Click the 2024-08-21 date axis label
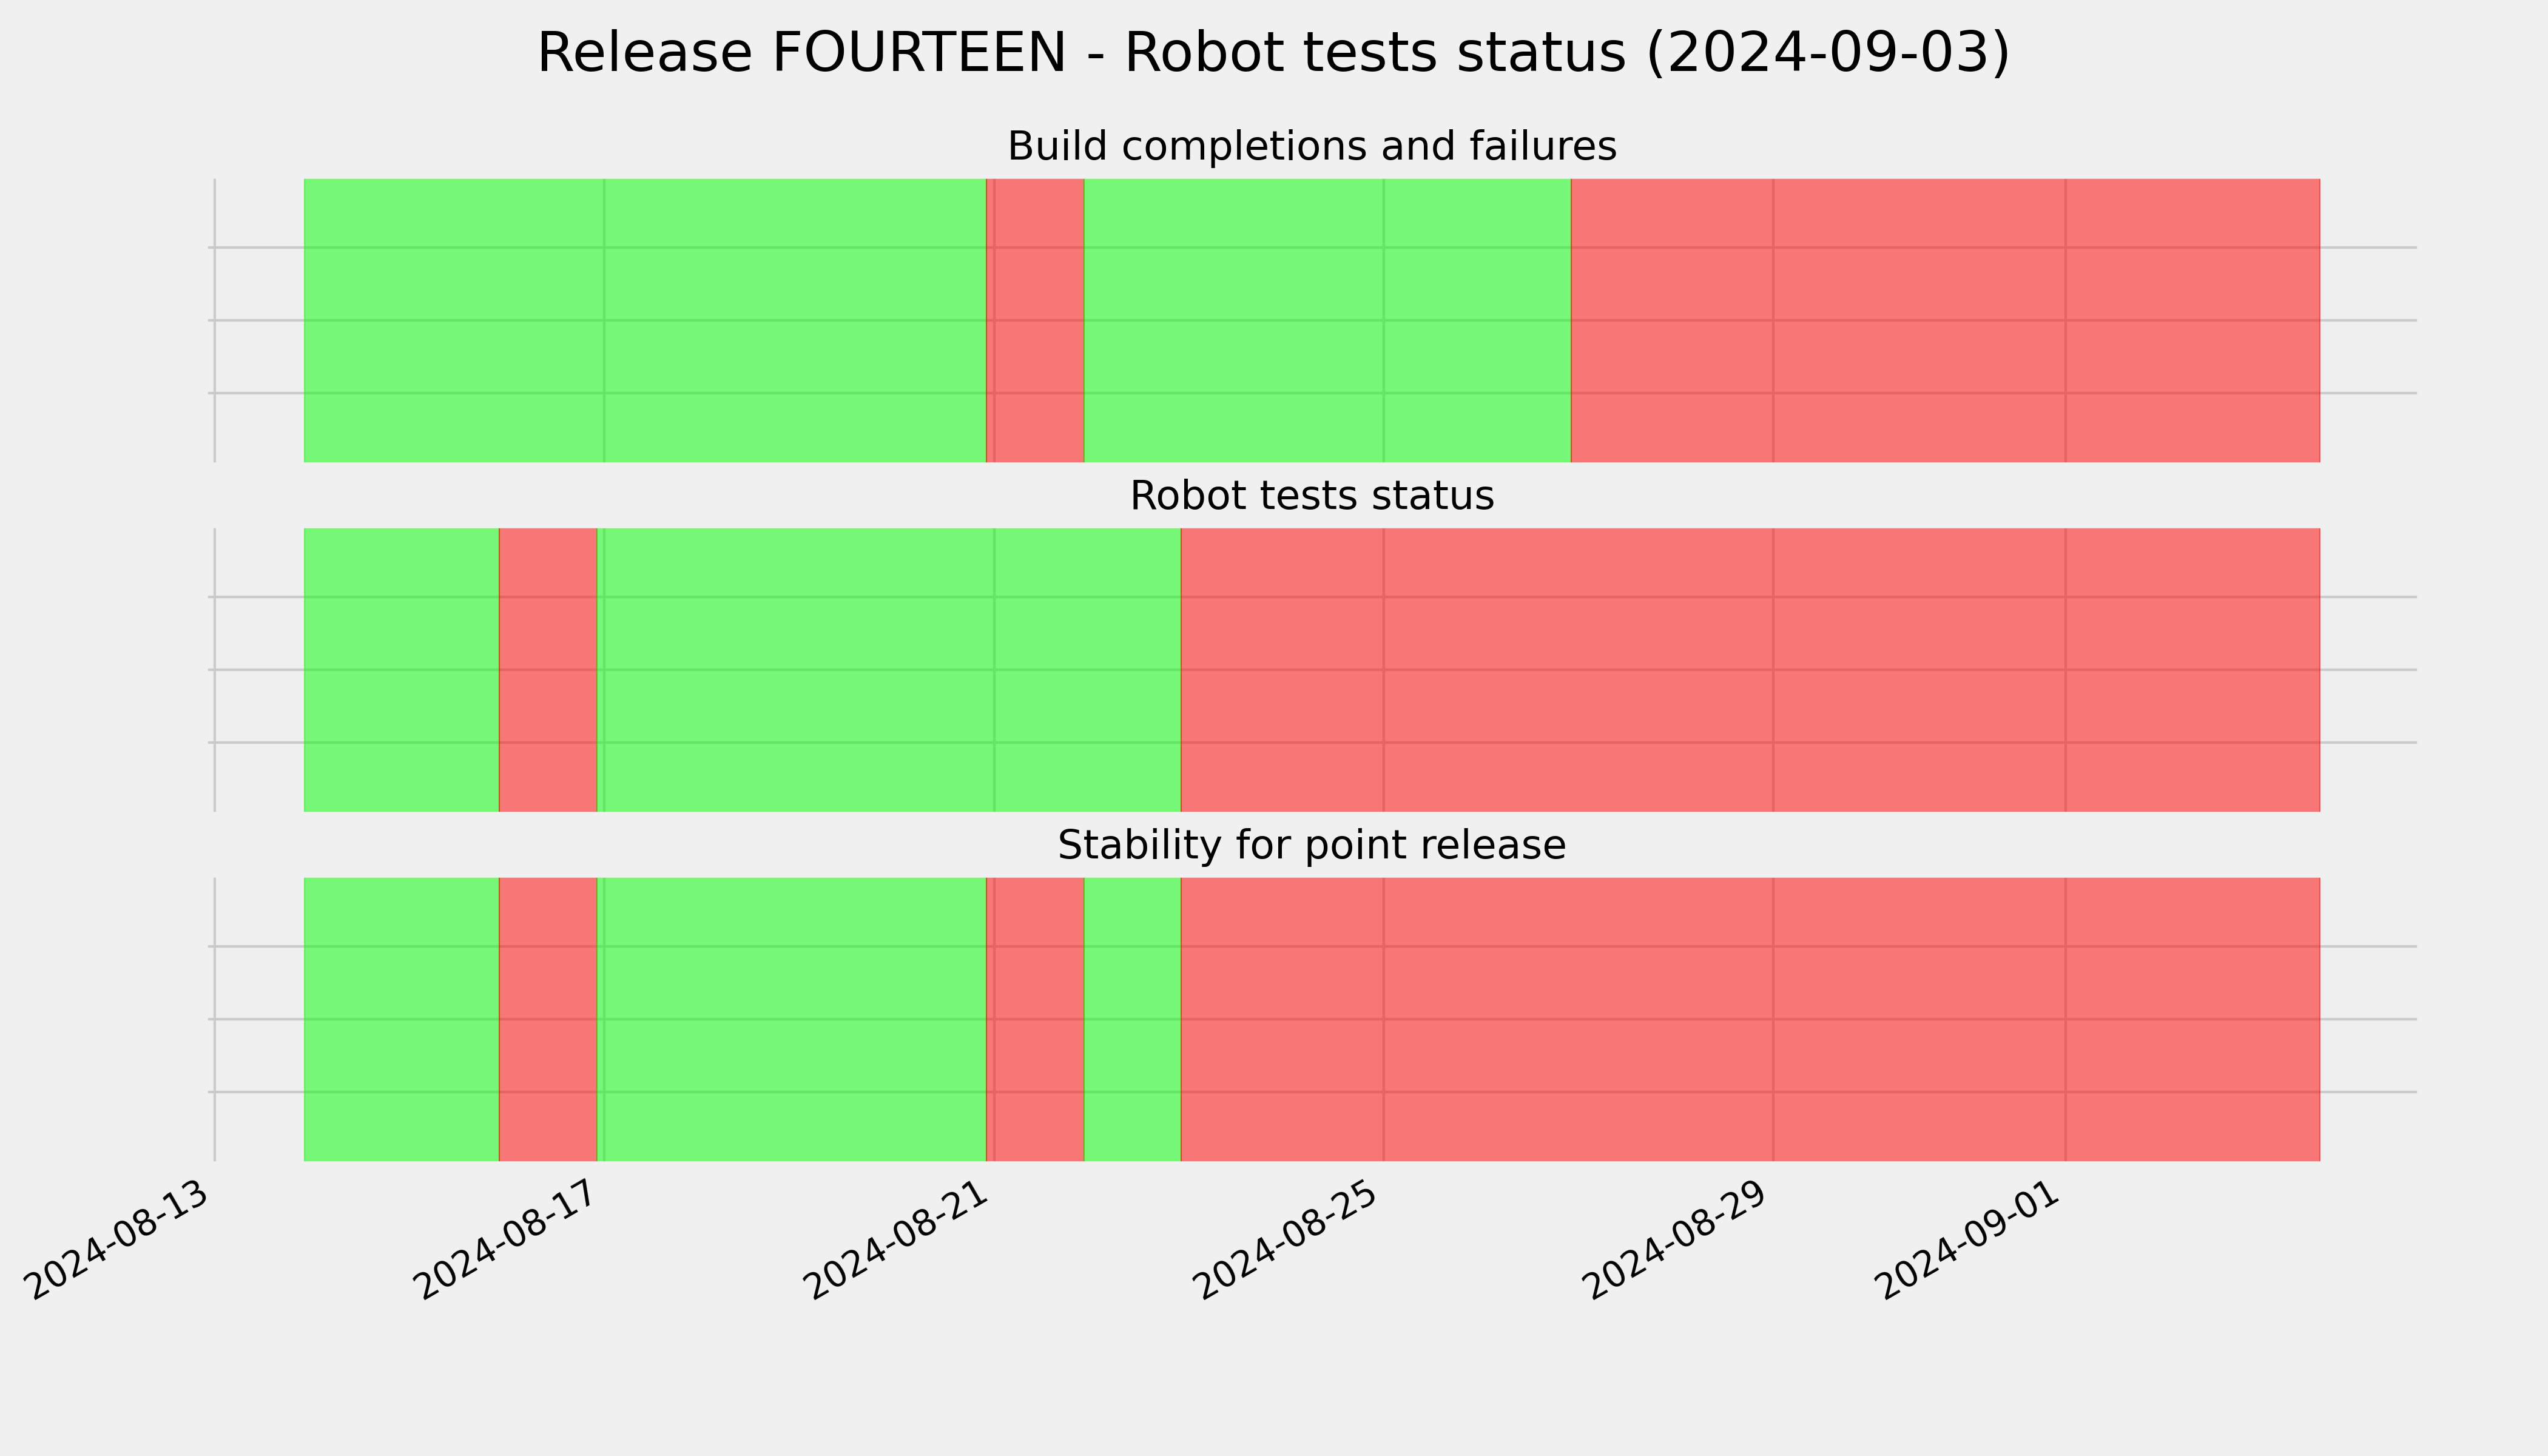This screenshot has width=2548, height=1456. [898, 1240]
